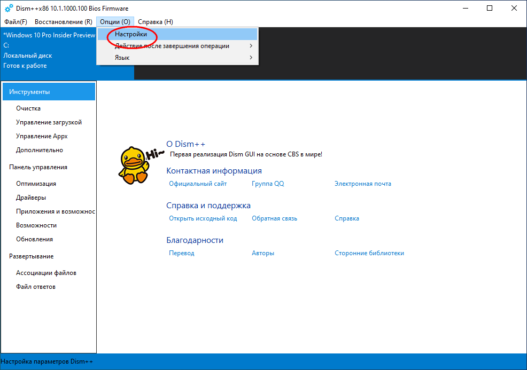Open Приложения и возможности in the sidebar
The height and width of the screenshot is (370, 527).
(x=56, y=211)
